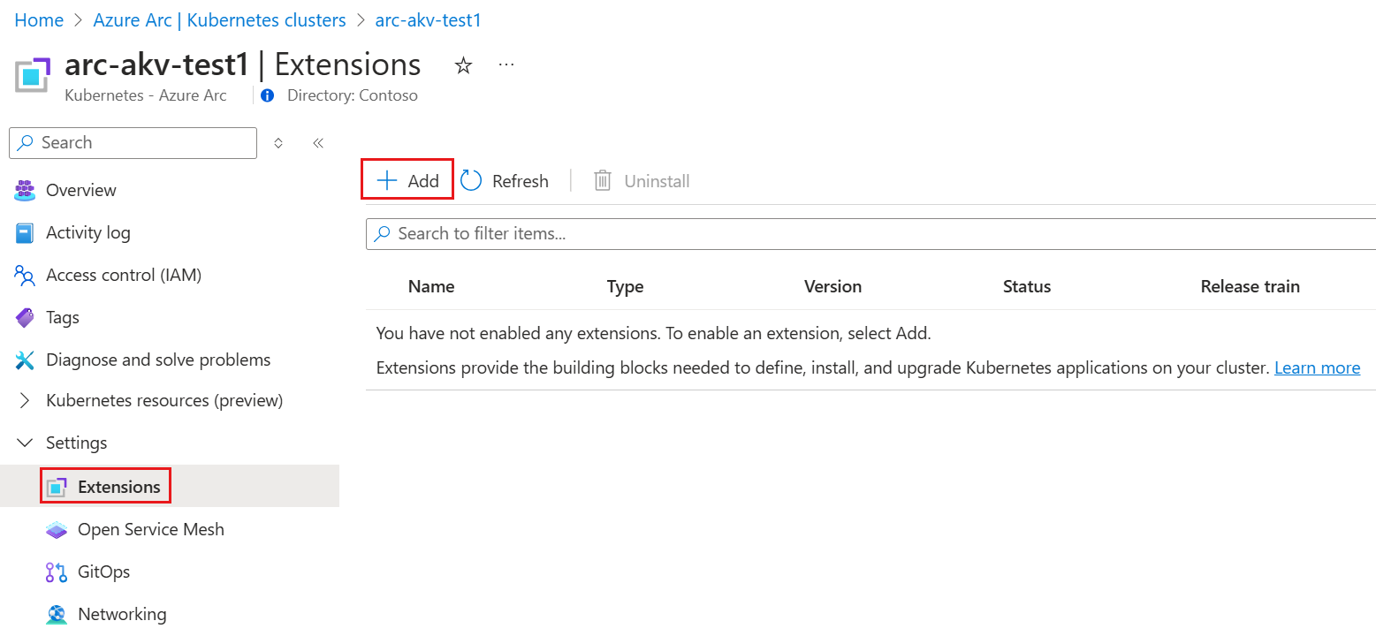Click the GitOps icon in Settings
Viewport: 1376px width, 636px height.
point(57,572)
